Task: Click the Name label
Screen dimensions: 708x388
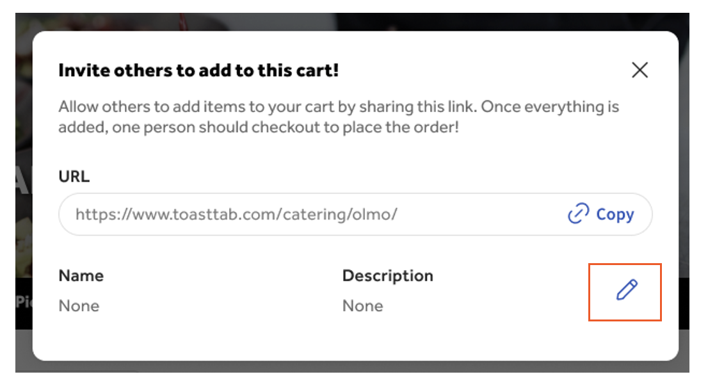Action: coord(81,276)
